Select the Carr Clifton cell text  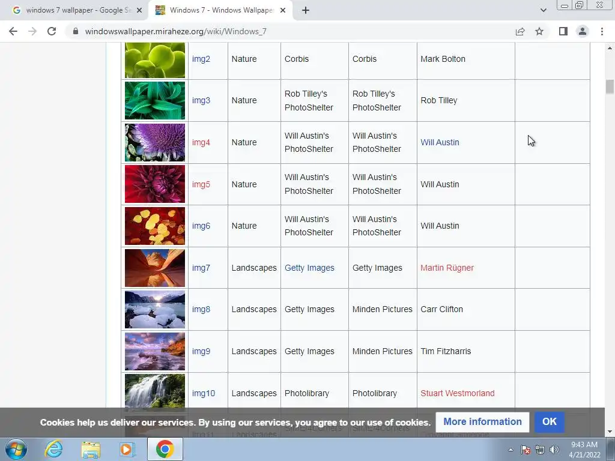coord(441,309)
